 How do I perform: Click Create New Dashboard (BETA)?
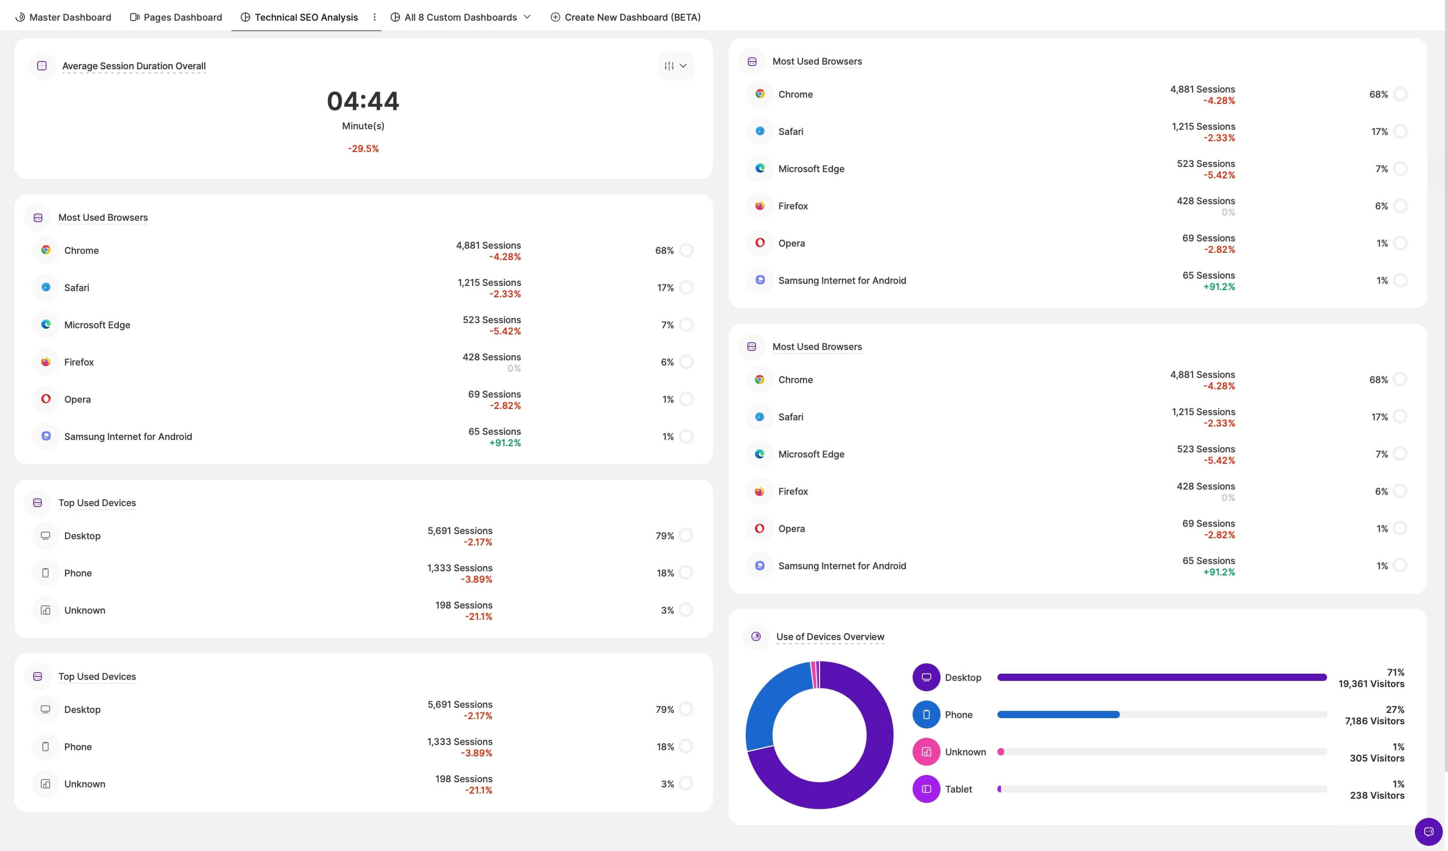pyautogui.click(x=625, y=17)
